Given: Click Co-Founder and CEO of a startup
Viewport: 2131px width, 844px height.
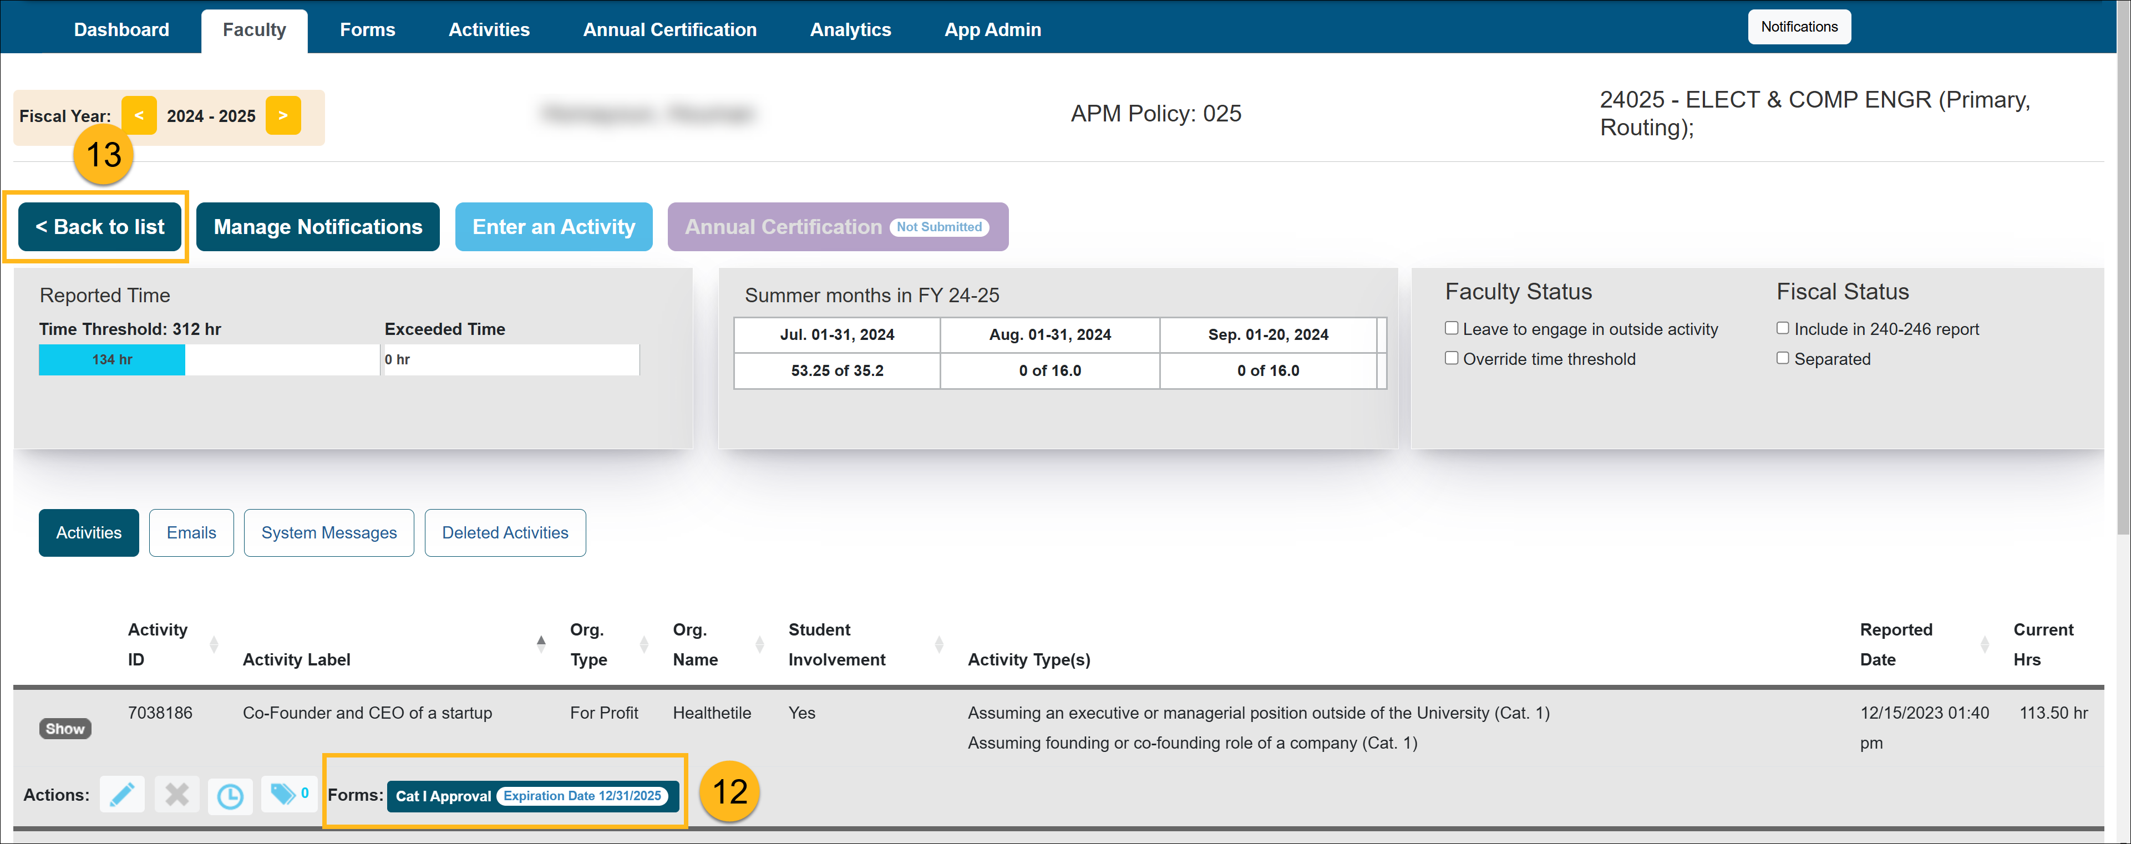Looking at the screenshot, I should point(367,713).
